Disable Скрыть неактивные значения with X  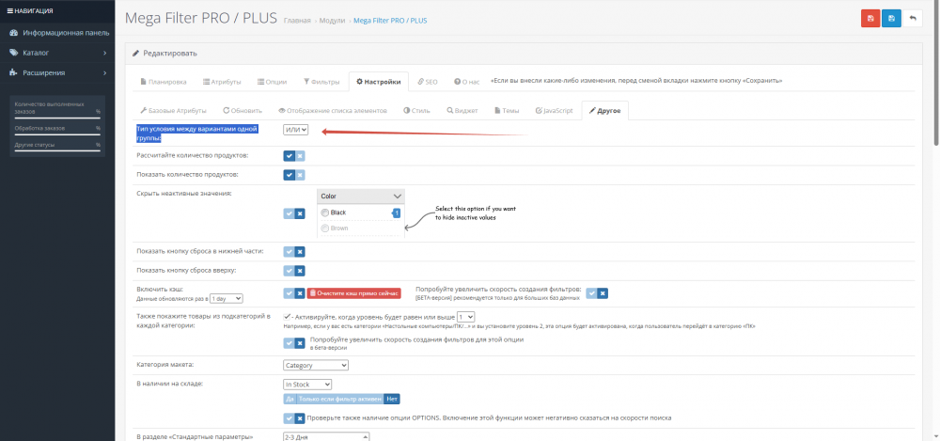coord(300,213)
